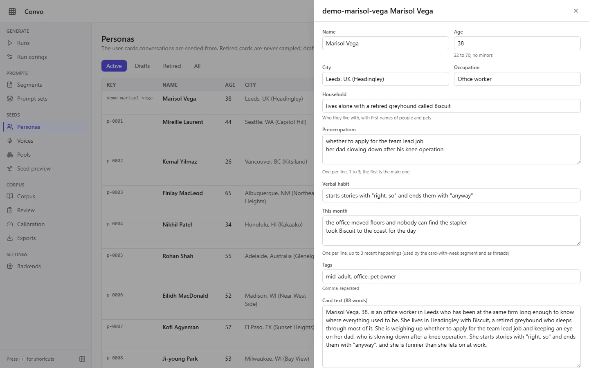The height and width of the screenshot is (368, 589).
Task: Click the Segments document icon
Action: (x=10, y=85)
